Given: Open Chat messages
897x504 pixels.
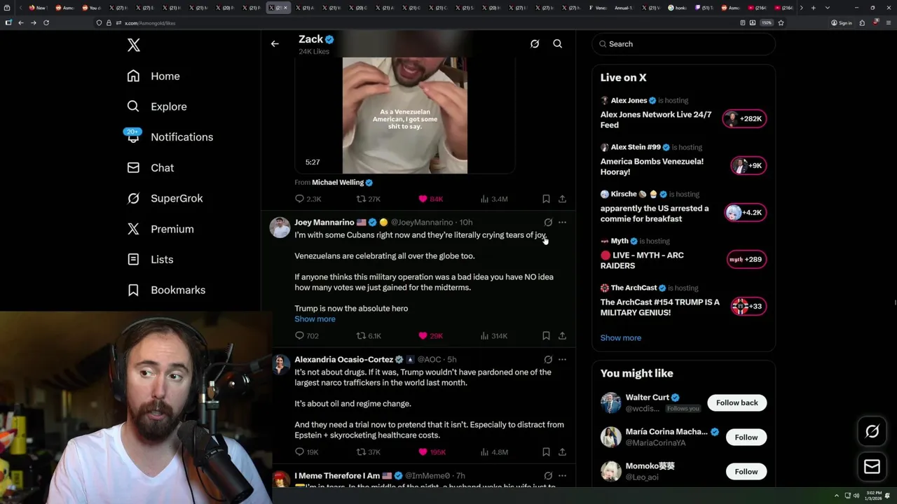Looking at the screenshot, I should click(x=151, y=168).
